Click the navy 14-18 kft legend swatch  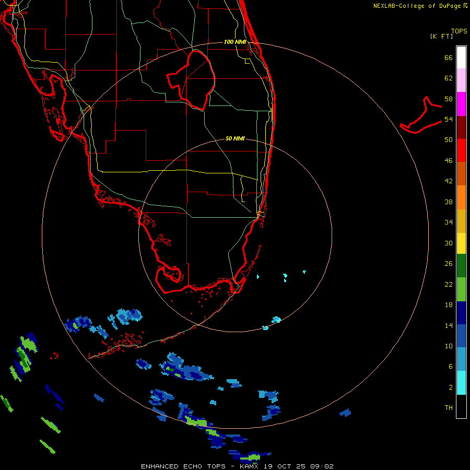coord(461,313)
